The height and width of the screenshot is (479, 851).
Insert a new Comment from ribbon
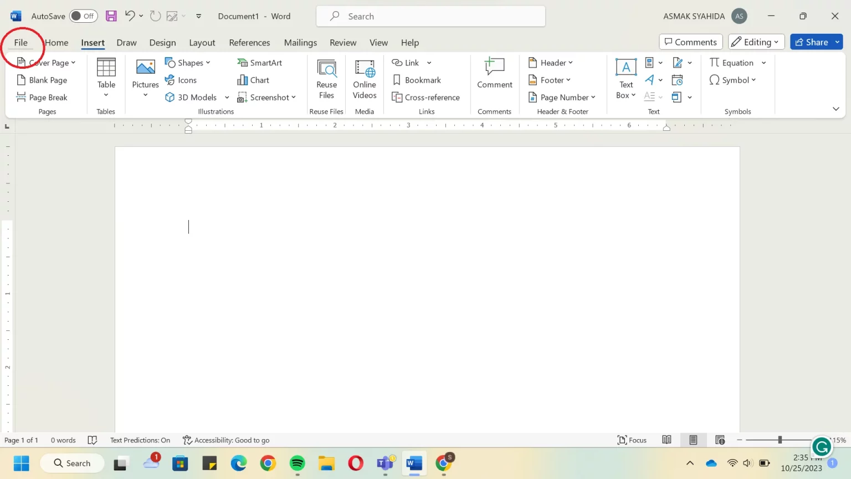(x=494, y=73)
